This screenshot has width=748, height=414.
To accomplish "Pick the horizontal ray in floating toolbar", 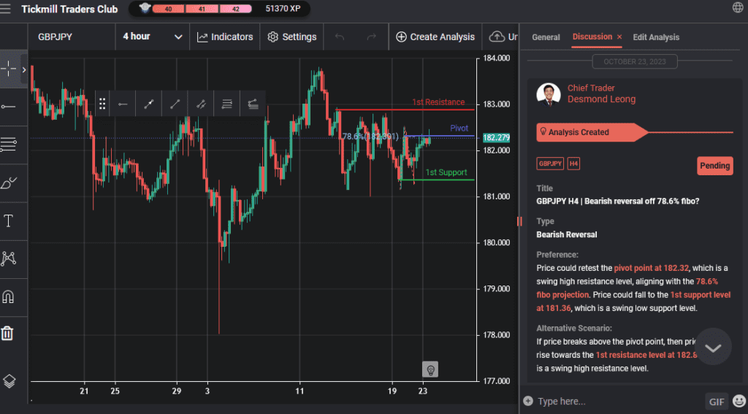I will (123, 104).
